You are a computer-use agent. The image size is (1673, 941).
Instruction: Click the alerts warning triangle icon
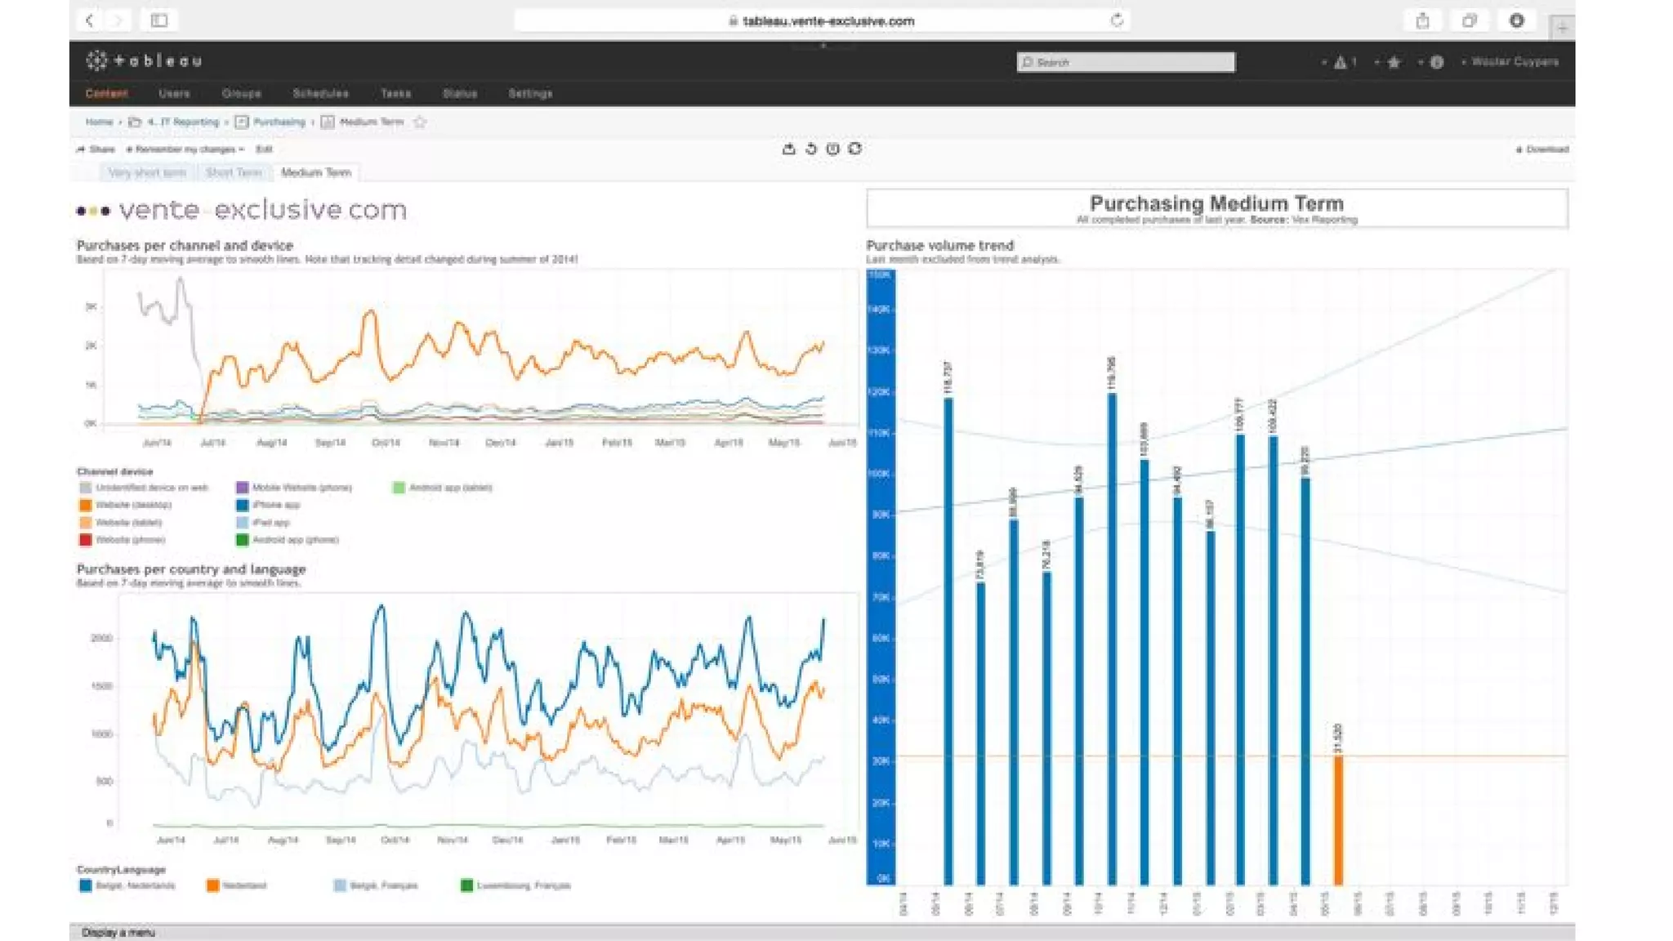1340,62
